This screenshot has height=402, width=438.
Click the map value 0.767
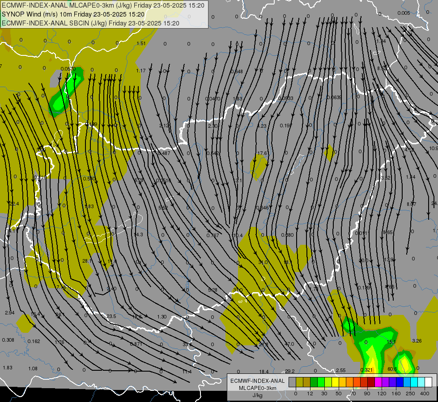[x=213, y=235]
